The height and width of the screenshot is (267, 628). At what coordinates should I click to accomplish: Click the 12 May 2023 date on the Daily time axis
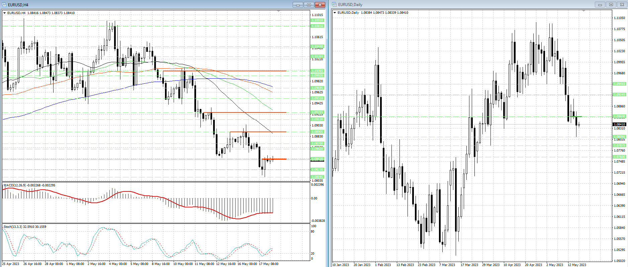[577, 265]
